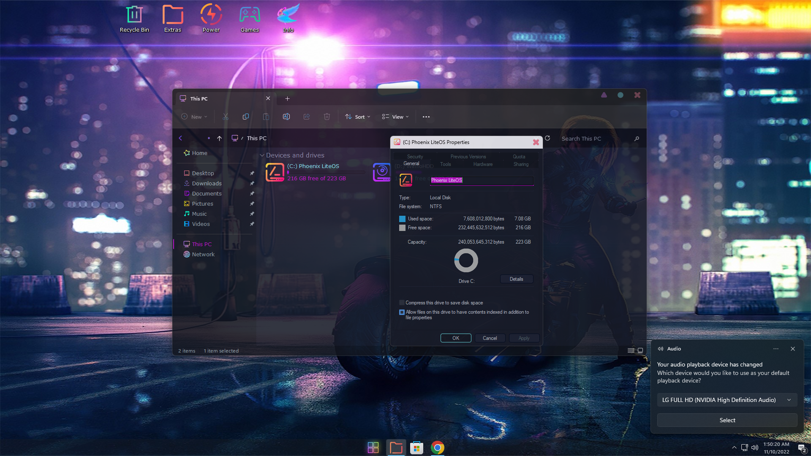Click Cancel in the Properties dialog
The width and height of the screenshot is (811, 456).
490,338
